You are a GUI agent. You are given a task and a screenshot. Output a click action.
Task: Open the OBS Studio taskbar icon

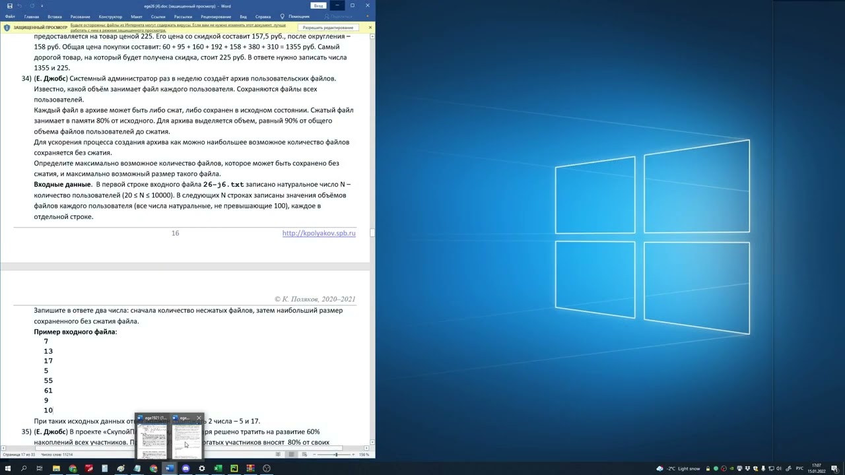click(267, 468)
